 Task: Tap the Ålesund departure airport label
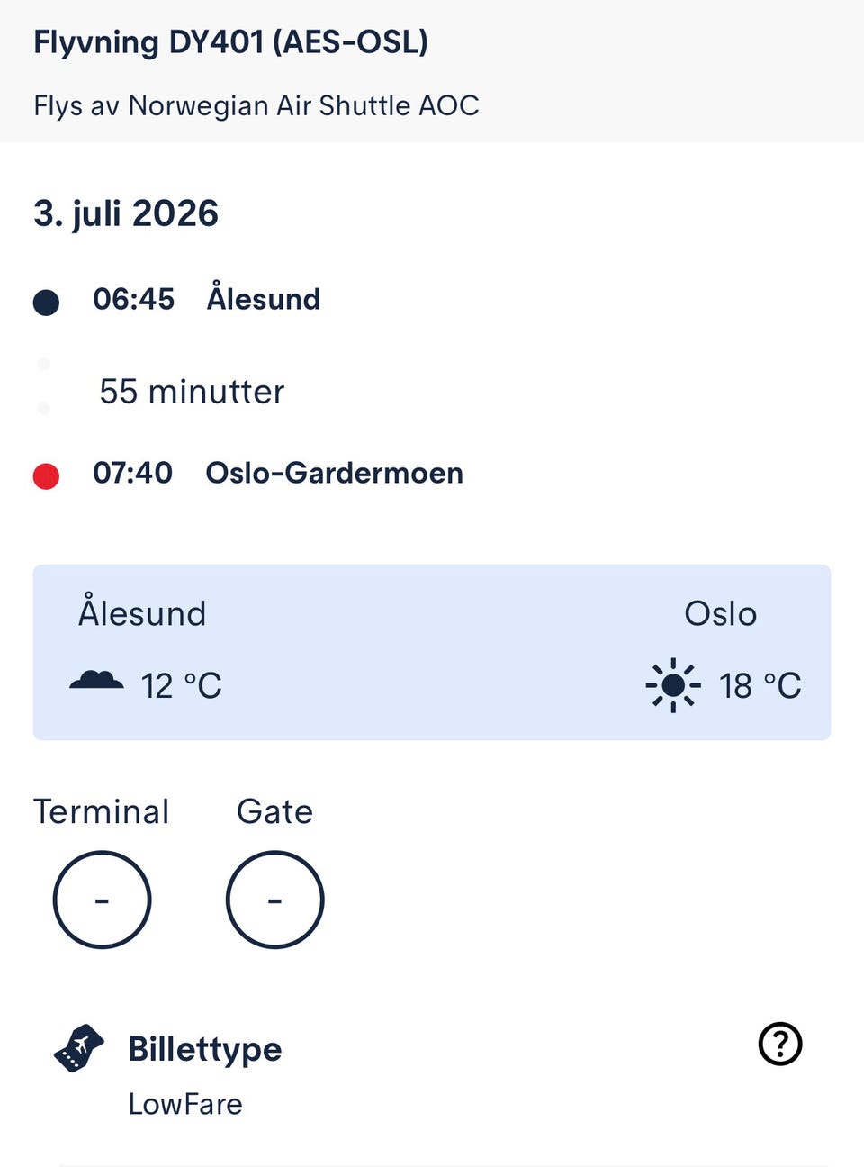pos(264,296)
